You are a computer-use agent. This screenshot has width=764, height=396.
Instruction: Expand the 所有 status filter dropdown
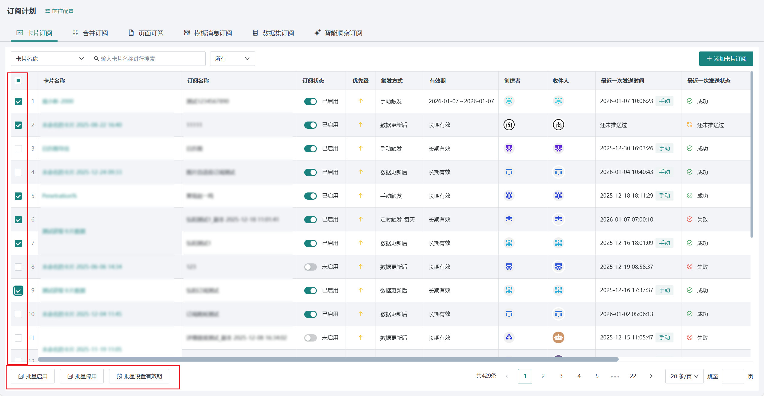[232, 59]
